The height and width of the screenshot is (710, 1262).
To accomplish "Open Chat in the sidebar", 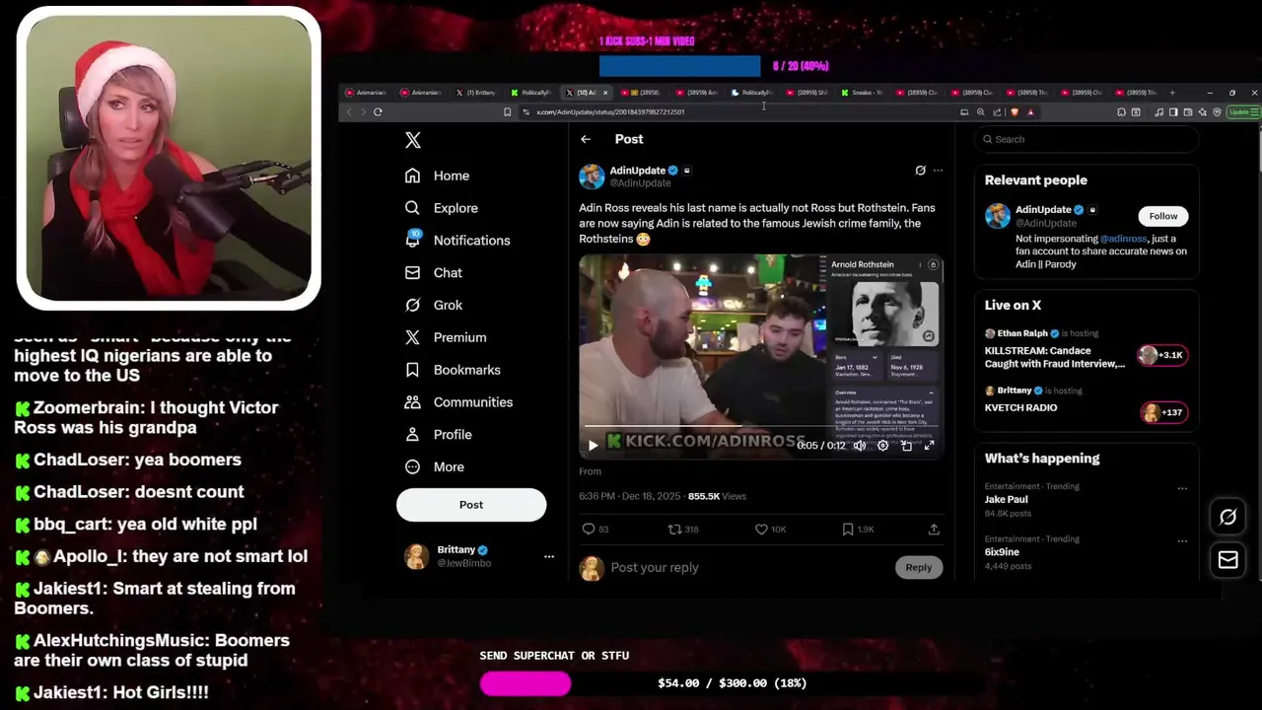I will [433, 273].
